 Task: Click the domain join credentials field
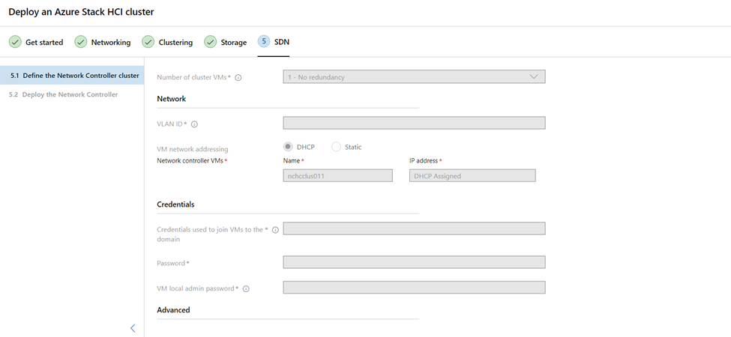pos(414,228)
